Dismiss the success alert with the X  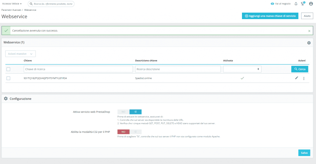point(309,31)
